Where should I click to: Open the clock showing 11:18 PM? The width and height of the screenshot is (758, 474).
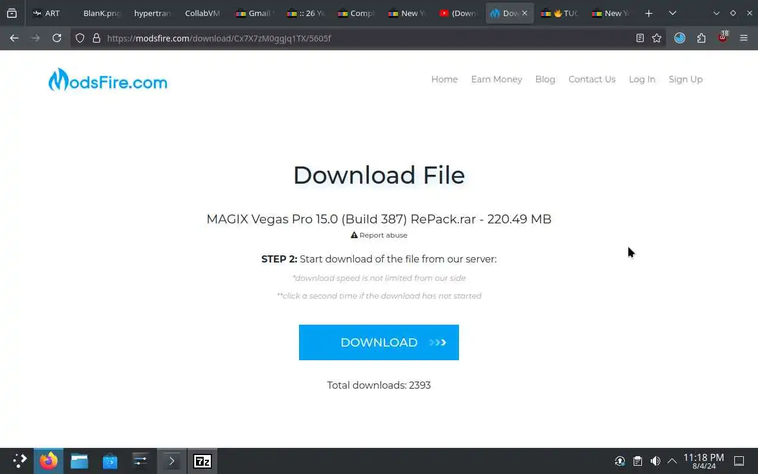pos(704,461)
